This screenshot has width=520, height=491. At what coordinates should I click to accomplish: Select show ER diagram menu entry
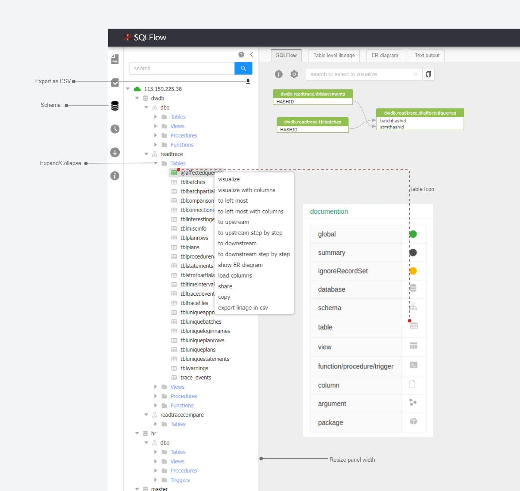254,265
